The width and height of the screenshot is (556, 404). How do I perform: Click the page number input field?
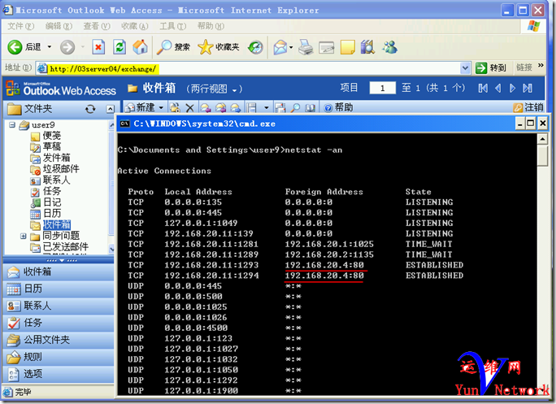(382, 88)
